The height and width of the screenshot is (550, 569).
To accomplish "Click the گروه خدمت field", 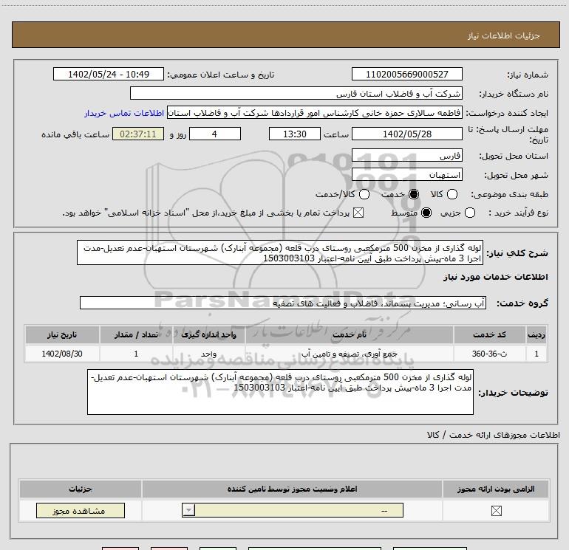I will [283, 303].
